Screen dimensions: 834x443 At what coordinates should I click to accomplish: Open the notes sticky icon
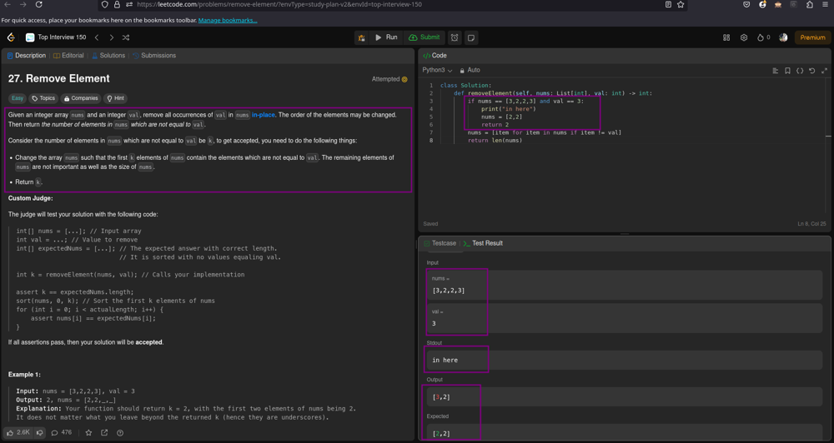coord(471,37)
